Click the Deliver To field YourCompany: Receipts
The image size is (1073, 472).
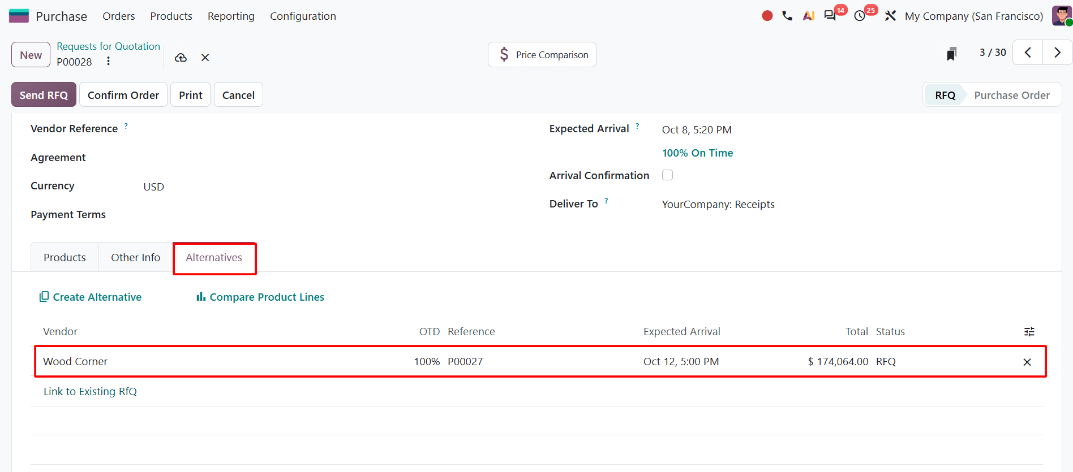click(x=718, y=204)
